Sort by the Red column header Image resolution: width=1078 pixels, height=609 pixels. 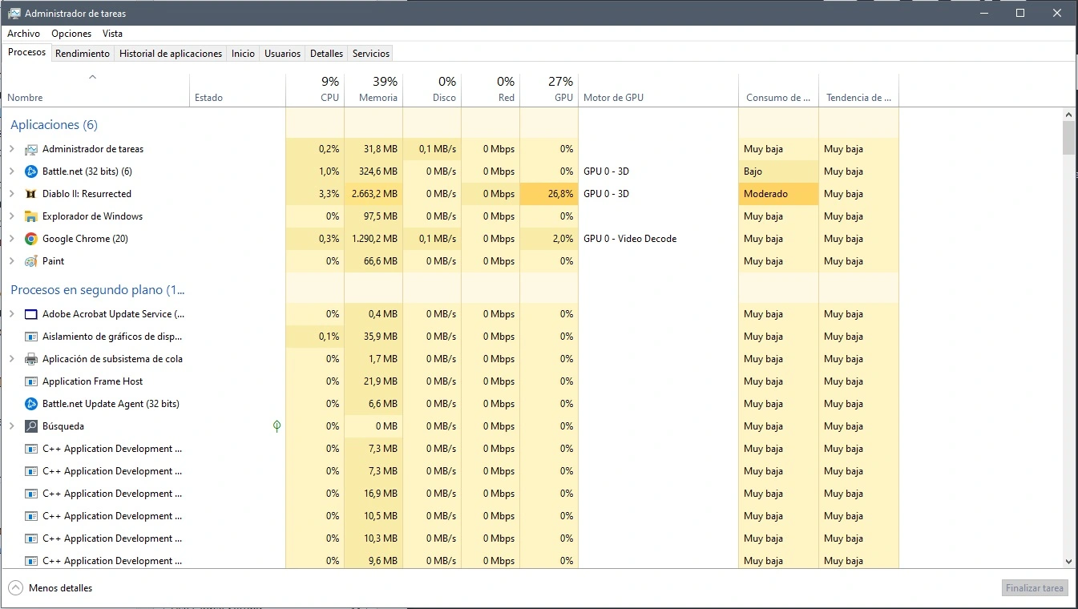click(491, 90)
